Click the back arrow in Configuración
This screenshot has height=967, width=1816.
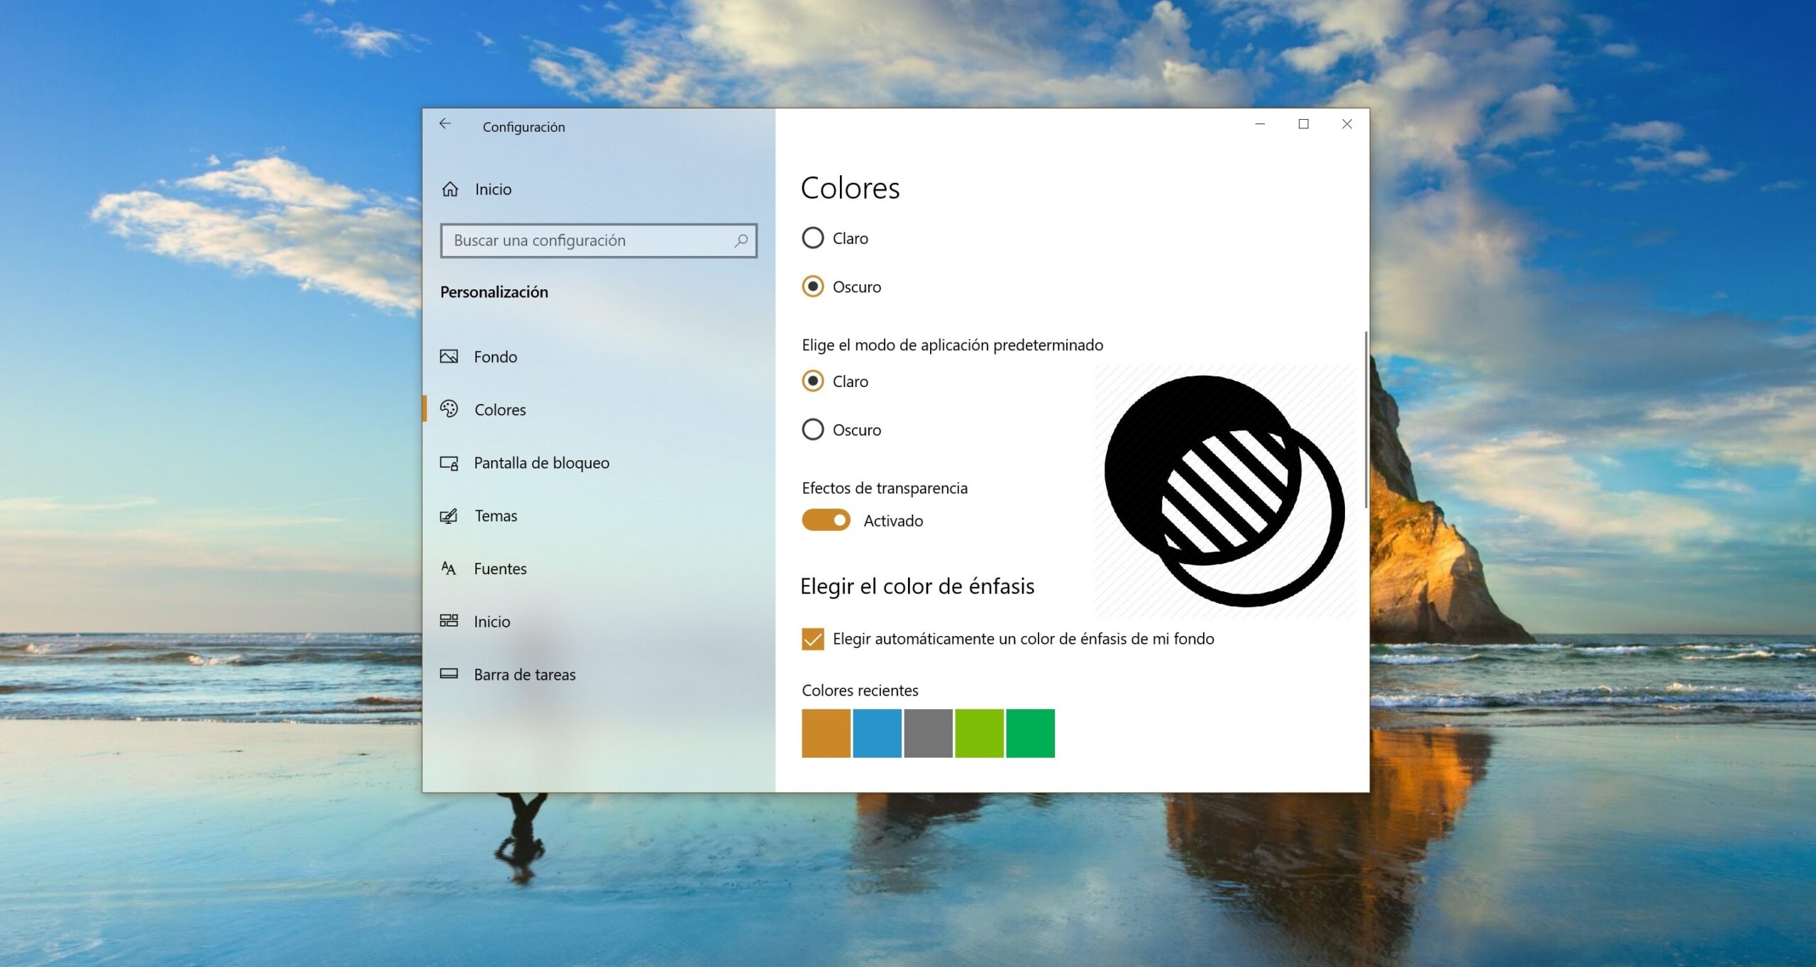[445, 124]
